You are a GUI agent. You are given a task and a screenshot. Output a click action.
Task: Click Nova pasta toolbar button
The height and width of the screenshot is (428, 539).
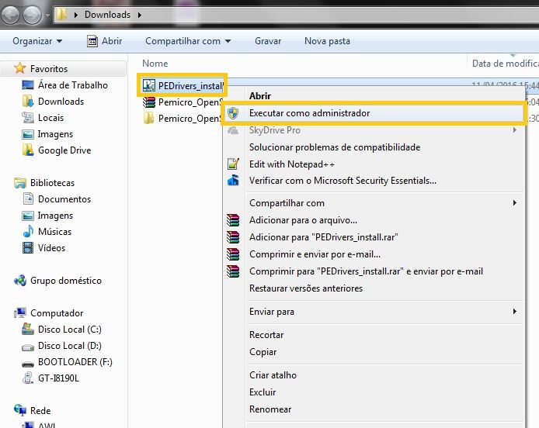pos(327,41)
